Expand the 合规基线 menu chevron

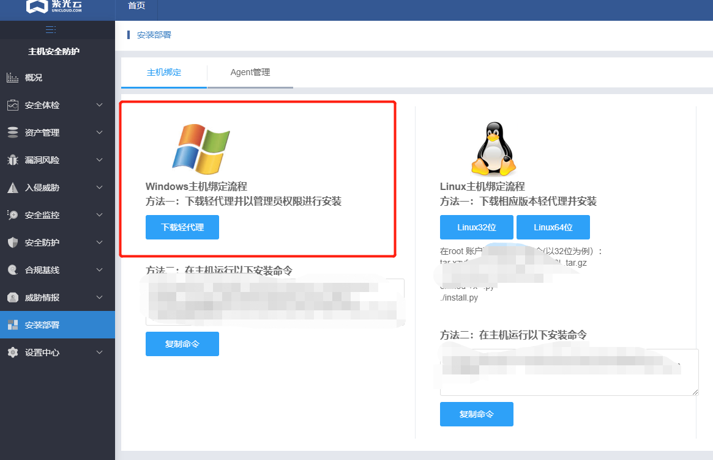tap(100, 270)
